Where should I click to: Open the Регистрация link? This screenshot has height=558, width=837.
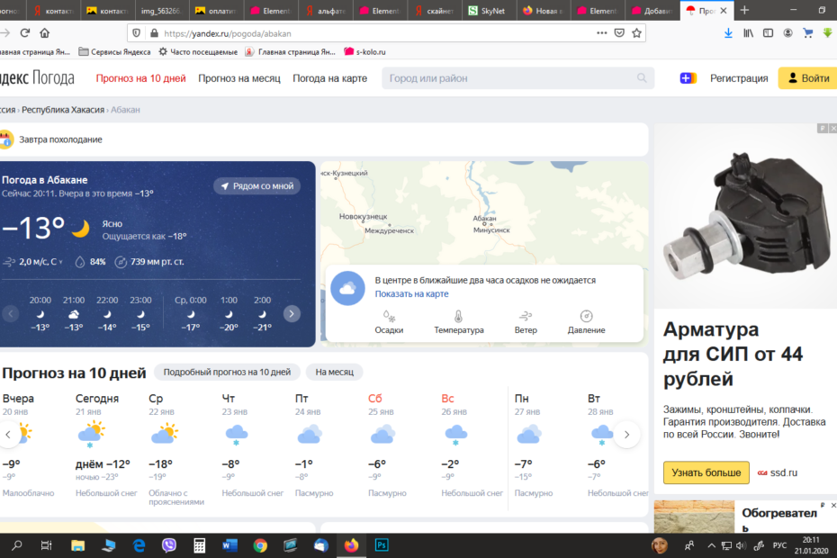pyautogui.click(x=739, y=78)
